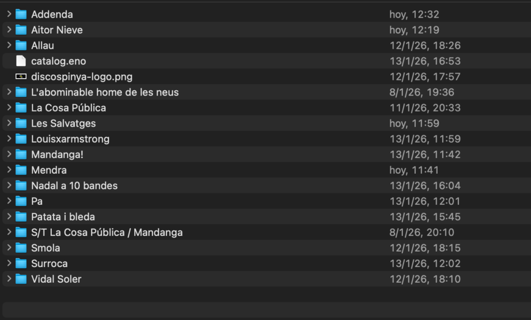Expand the Surroca folder disclosure chevron

click(9, 263)
